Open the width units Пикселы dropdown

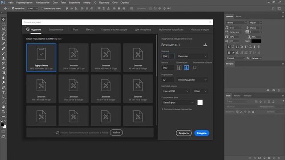pyautogui.click(x=192, y=56)
